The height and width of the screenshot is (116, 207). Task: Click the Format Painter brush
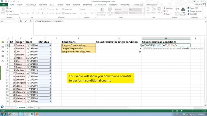coord(13,14)
